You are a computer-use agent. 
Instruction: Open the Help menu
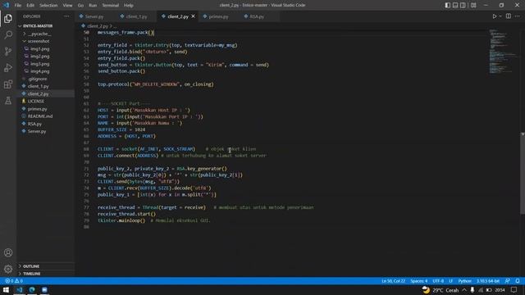coord(129,5)
